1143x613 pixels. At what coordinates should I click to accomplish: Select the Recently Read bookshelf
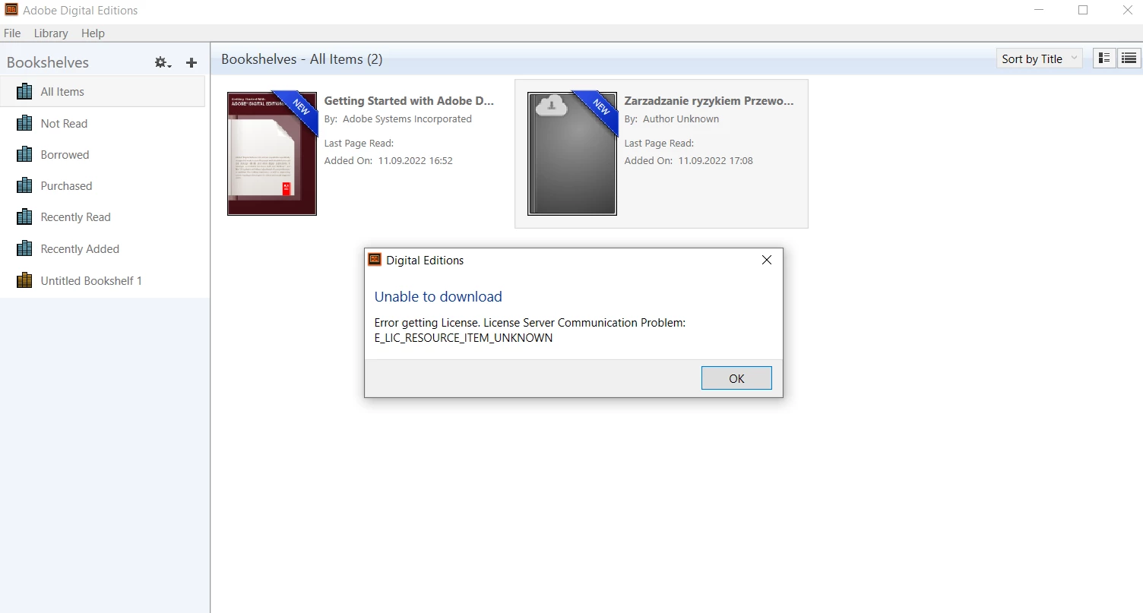[103, 216]
